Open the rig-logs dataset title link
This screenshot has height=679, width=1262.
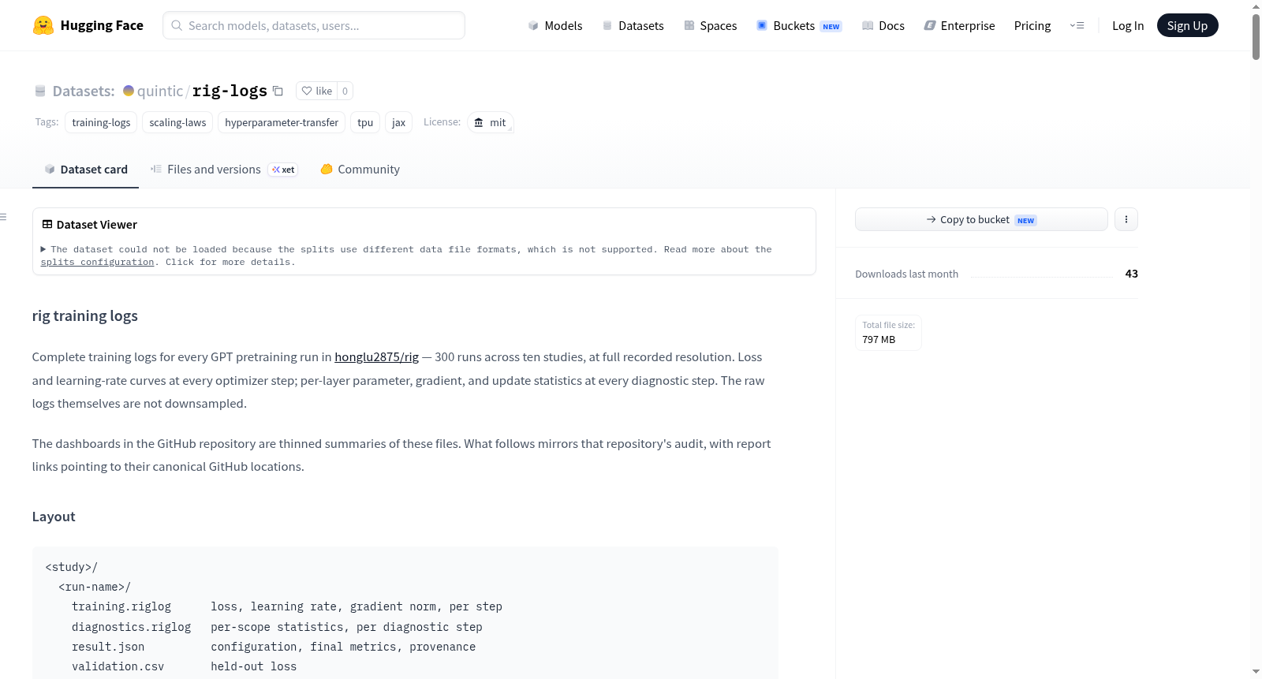click(x=230, y=91)
